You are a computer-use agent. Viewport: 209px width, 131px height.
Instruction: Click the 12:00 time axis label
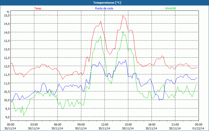point(105,125)
